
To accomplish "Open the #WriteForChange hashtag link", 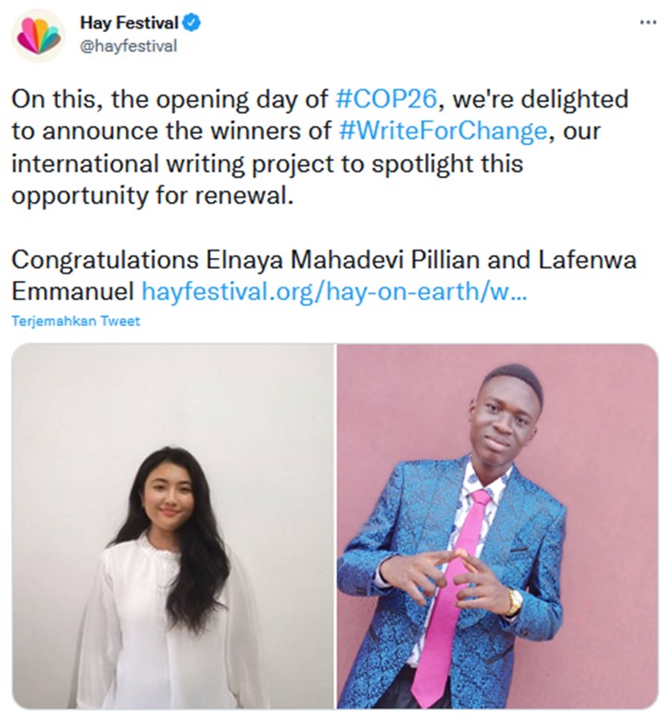I will (x=443, y=130).
